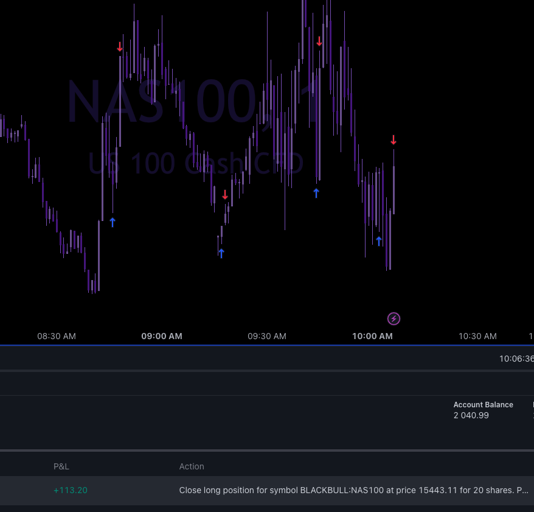Click the red sell arrow above the 09:00 high
The width and height of the screenshot is (534, 512).
tap(120, 46)
